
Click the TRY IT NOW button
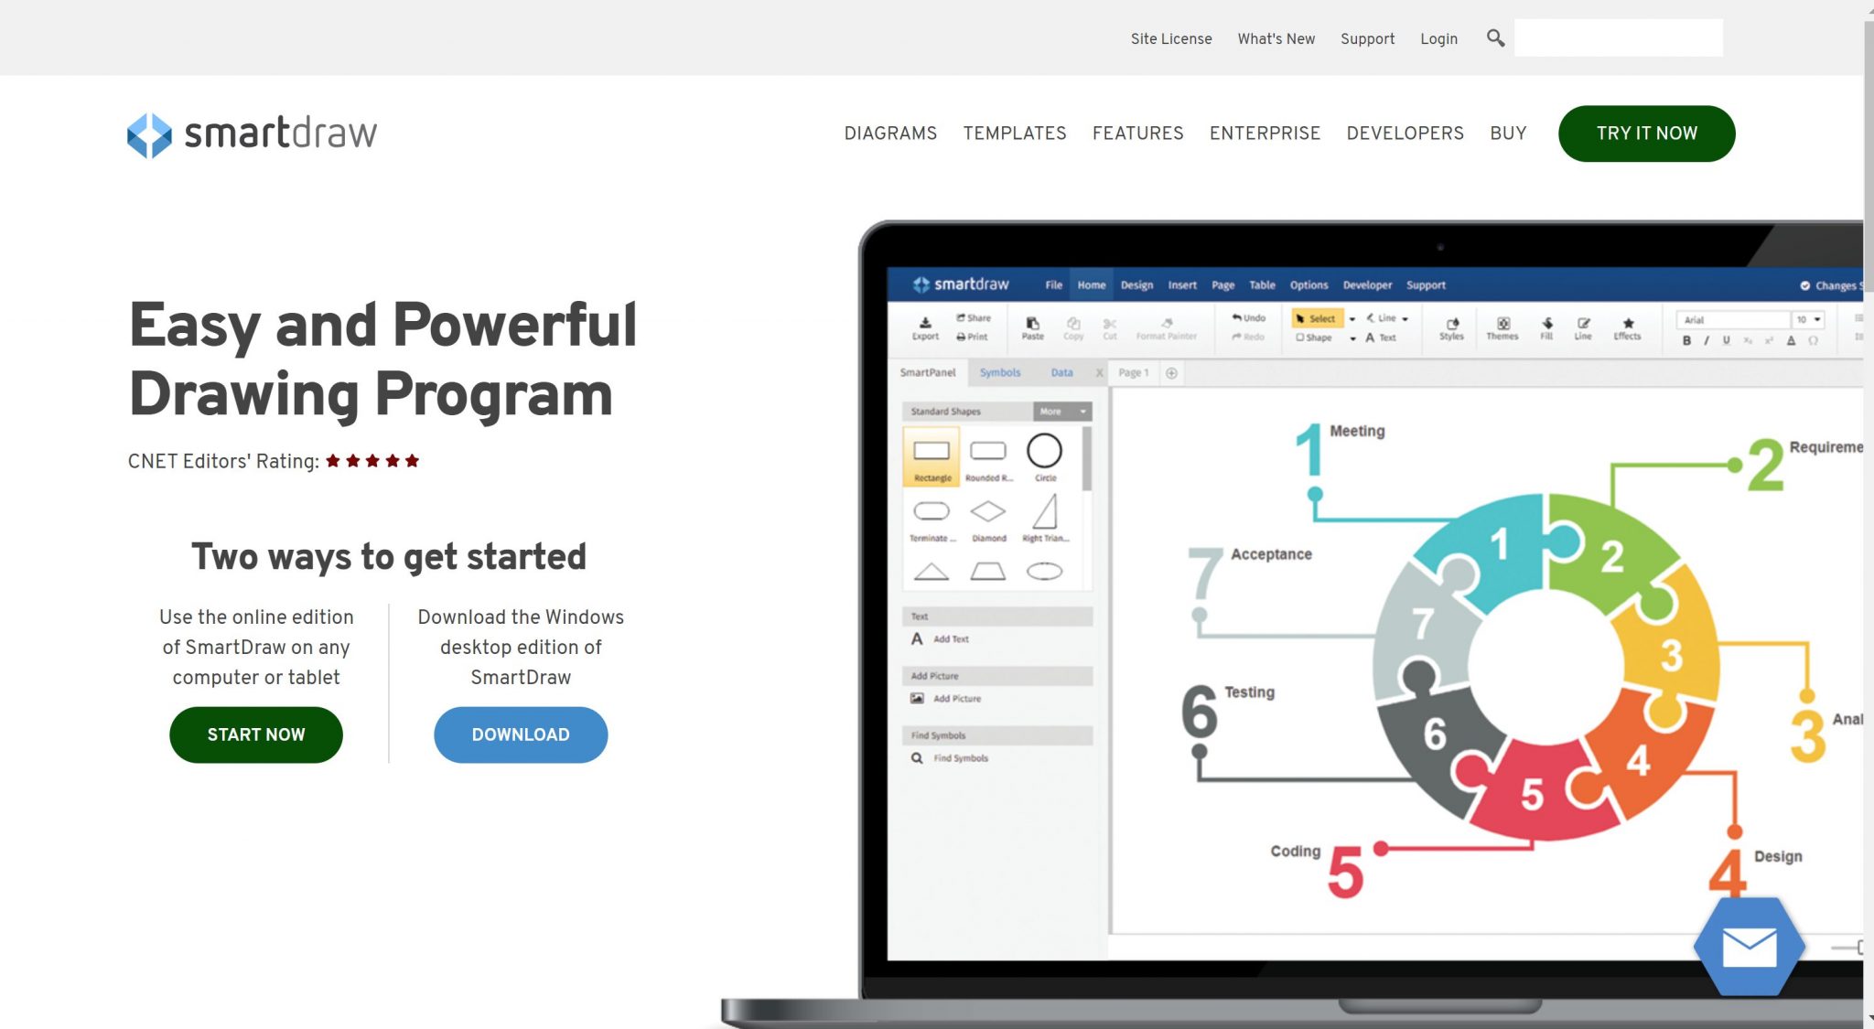click(1646, 134)
